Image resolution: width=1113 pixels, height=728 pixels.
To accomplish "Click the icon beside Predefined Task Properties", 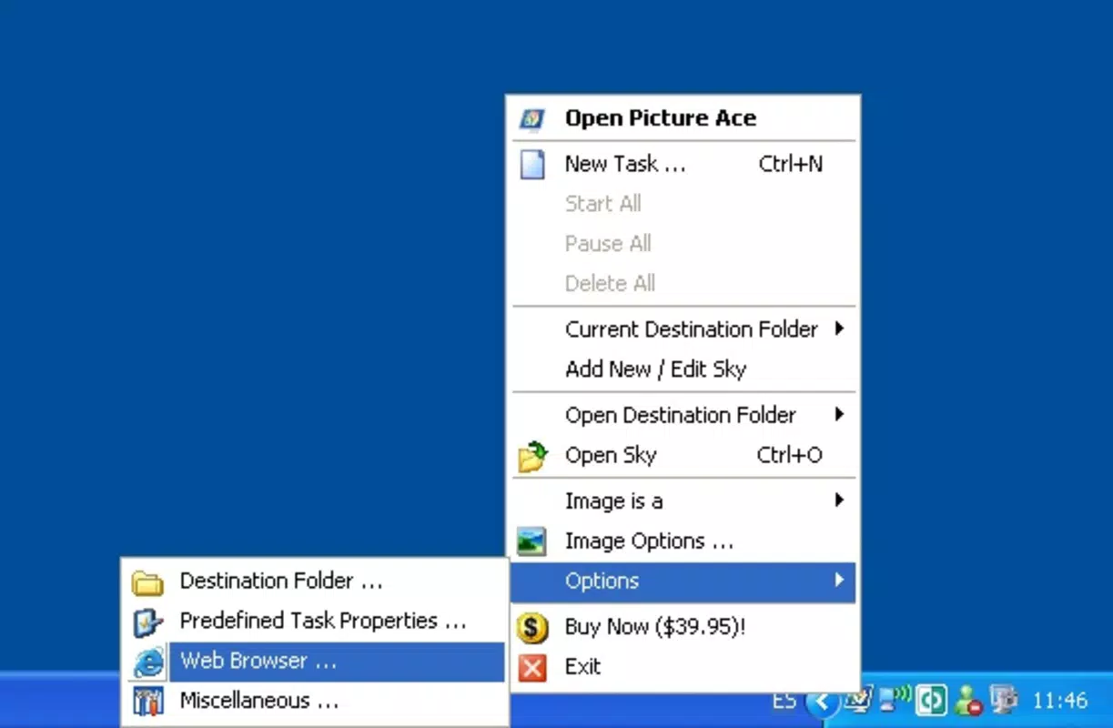I will (x=147, y=622).
